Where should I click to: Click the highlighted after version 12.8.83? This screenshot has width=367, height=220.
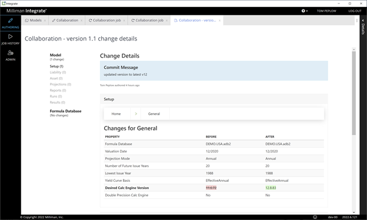(271, 188)
